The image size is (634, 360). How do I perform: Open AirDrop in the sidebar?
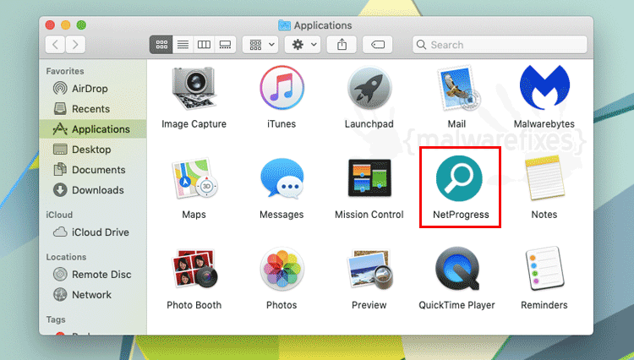click(93, 89)
